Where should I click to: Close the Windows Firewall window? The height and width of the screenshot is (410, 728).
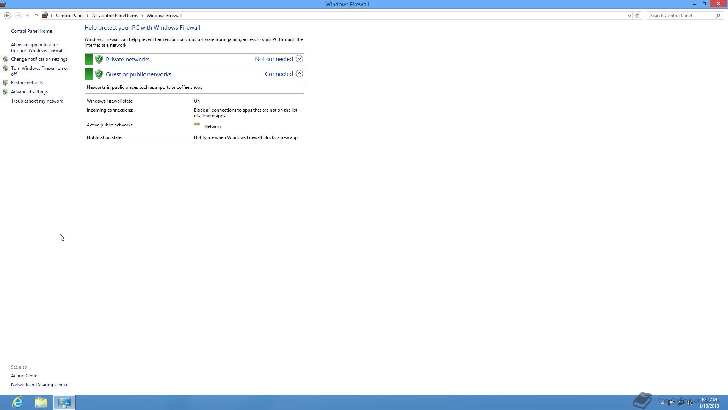coord(718,4)
